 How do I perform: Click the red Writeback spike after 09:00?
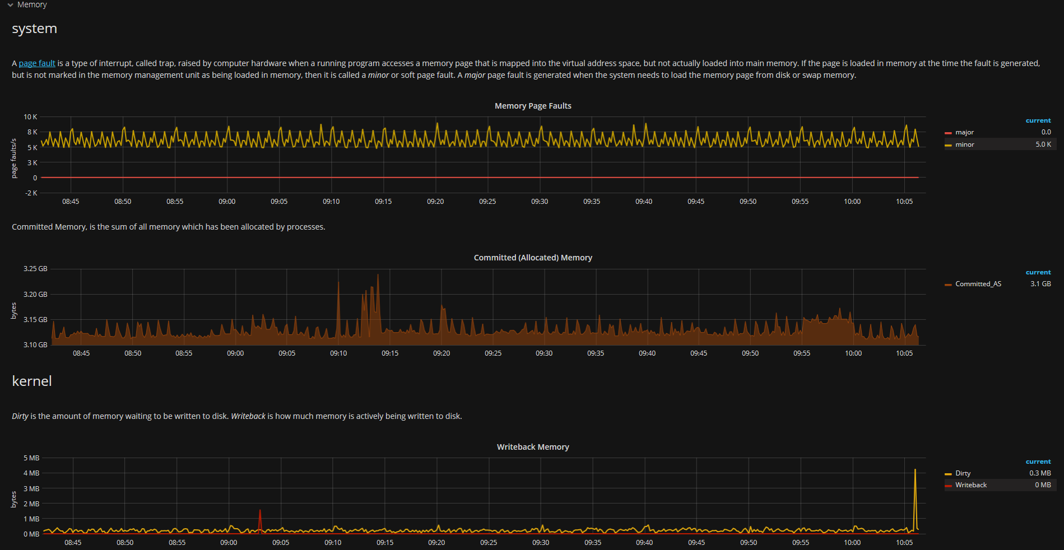pos(260,521)
